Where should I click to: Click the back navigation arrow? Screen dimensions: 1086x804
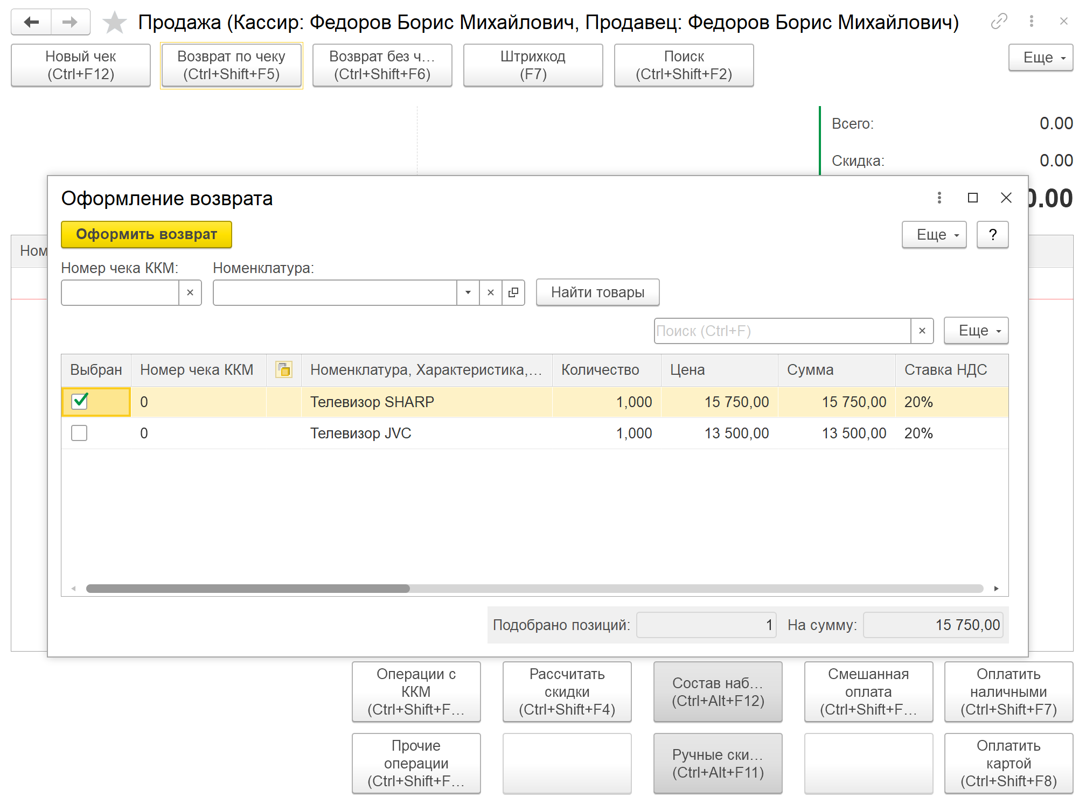pos(31,22)
